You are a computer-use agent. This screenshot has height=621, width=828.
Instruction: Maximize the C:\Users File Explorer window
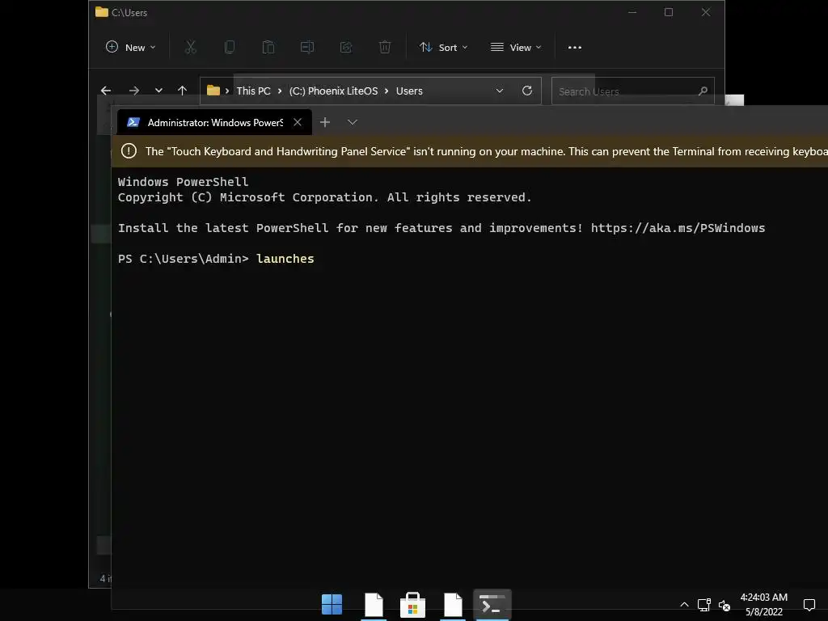[669, 12]
